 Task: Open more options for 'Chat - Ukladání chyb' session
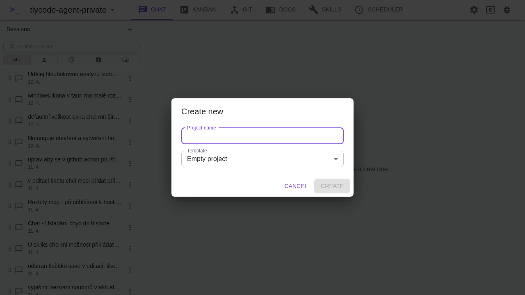tap(130, 227)
